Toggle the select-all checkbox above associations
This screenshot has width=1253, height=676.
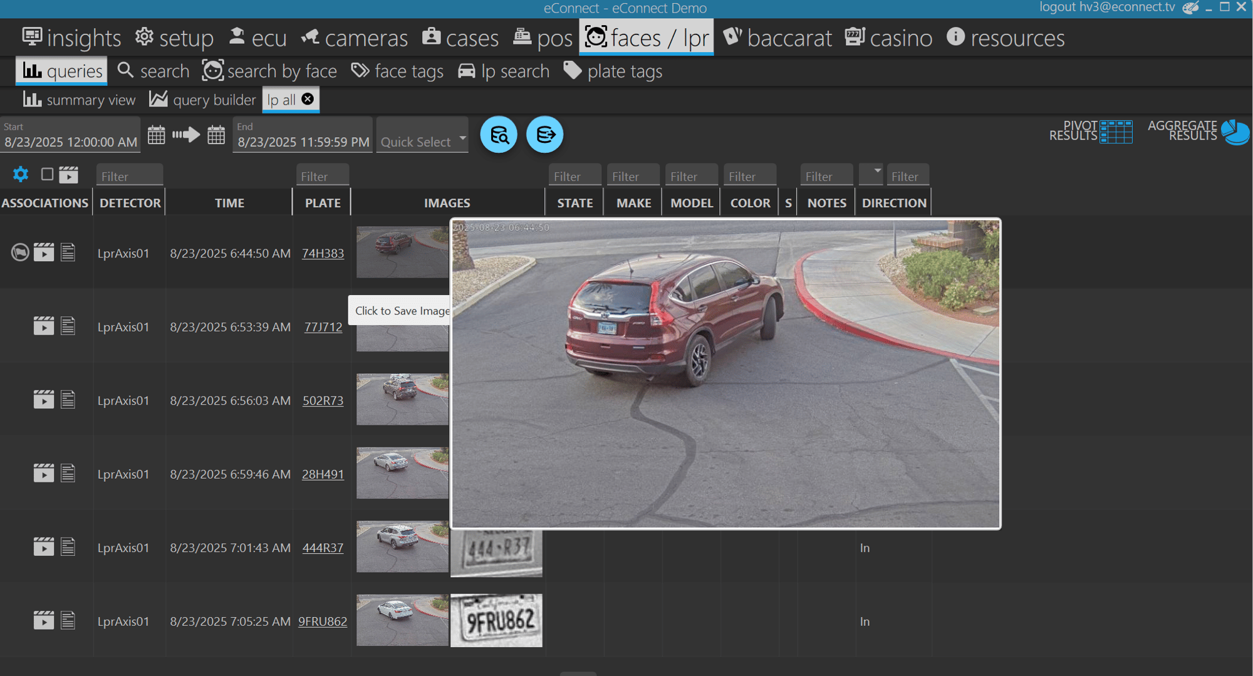[x=47, y=174]
